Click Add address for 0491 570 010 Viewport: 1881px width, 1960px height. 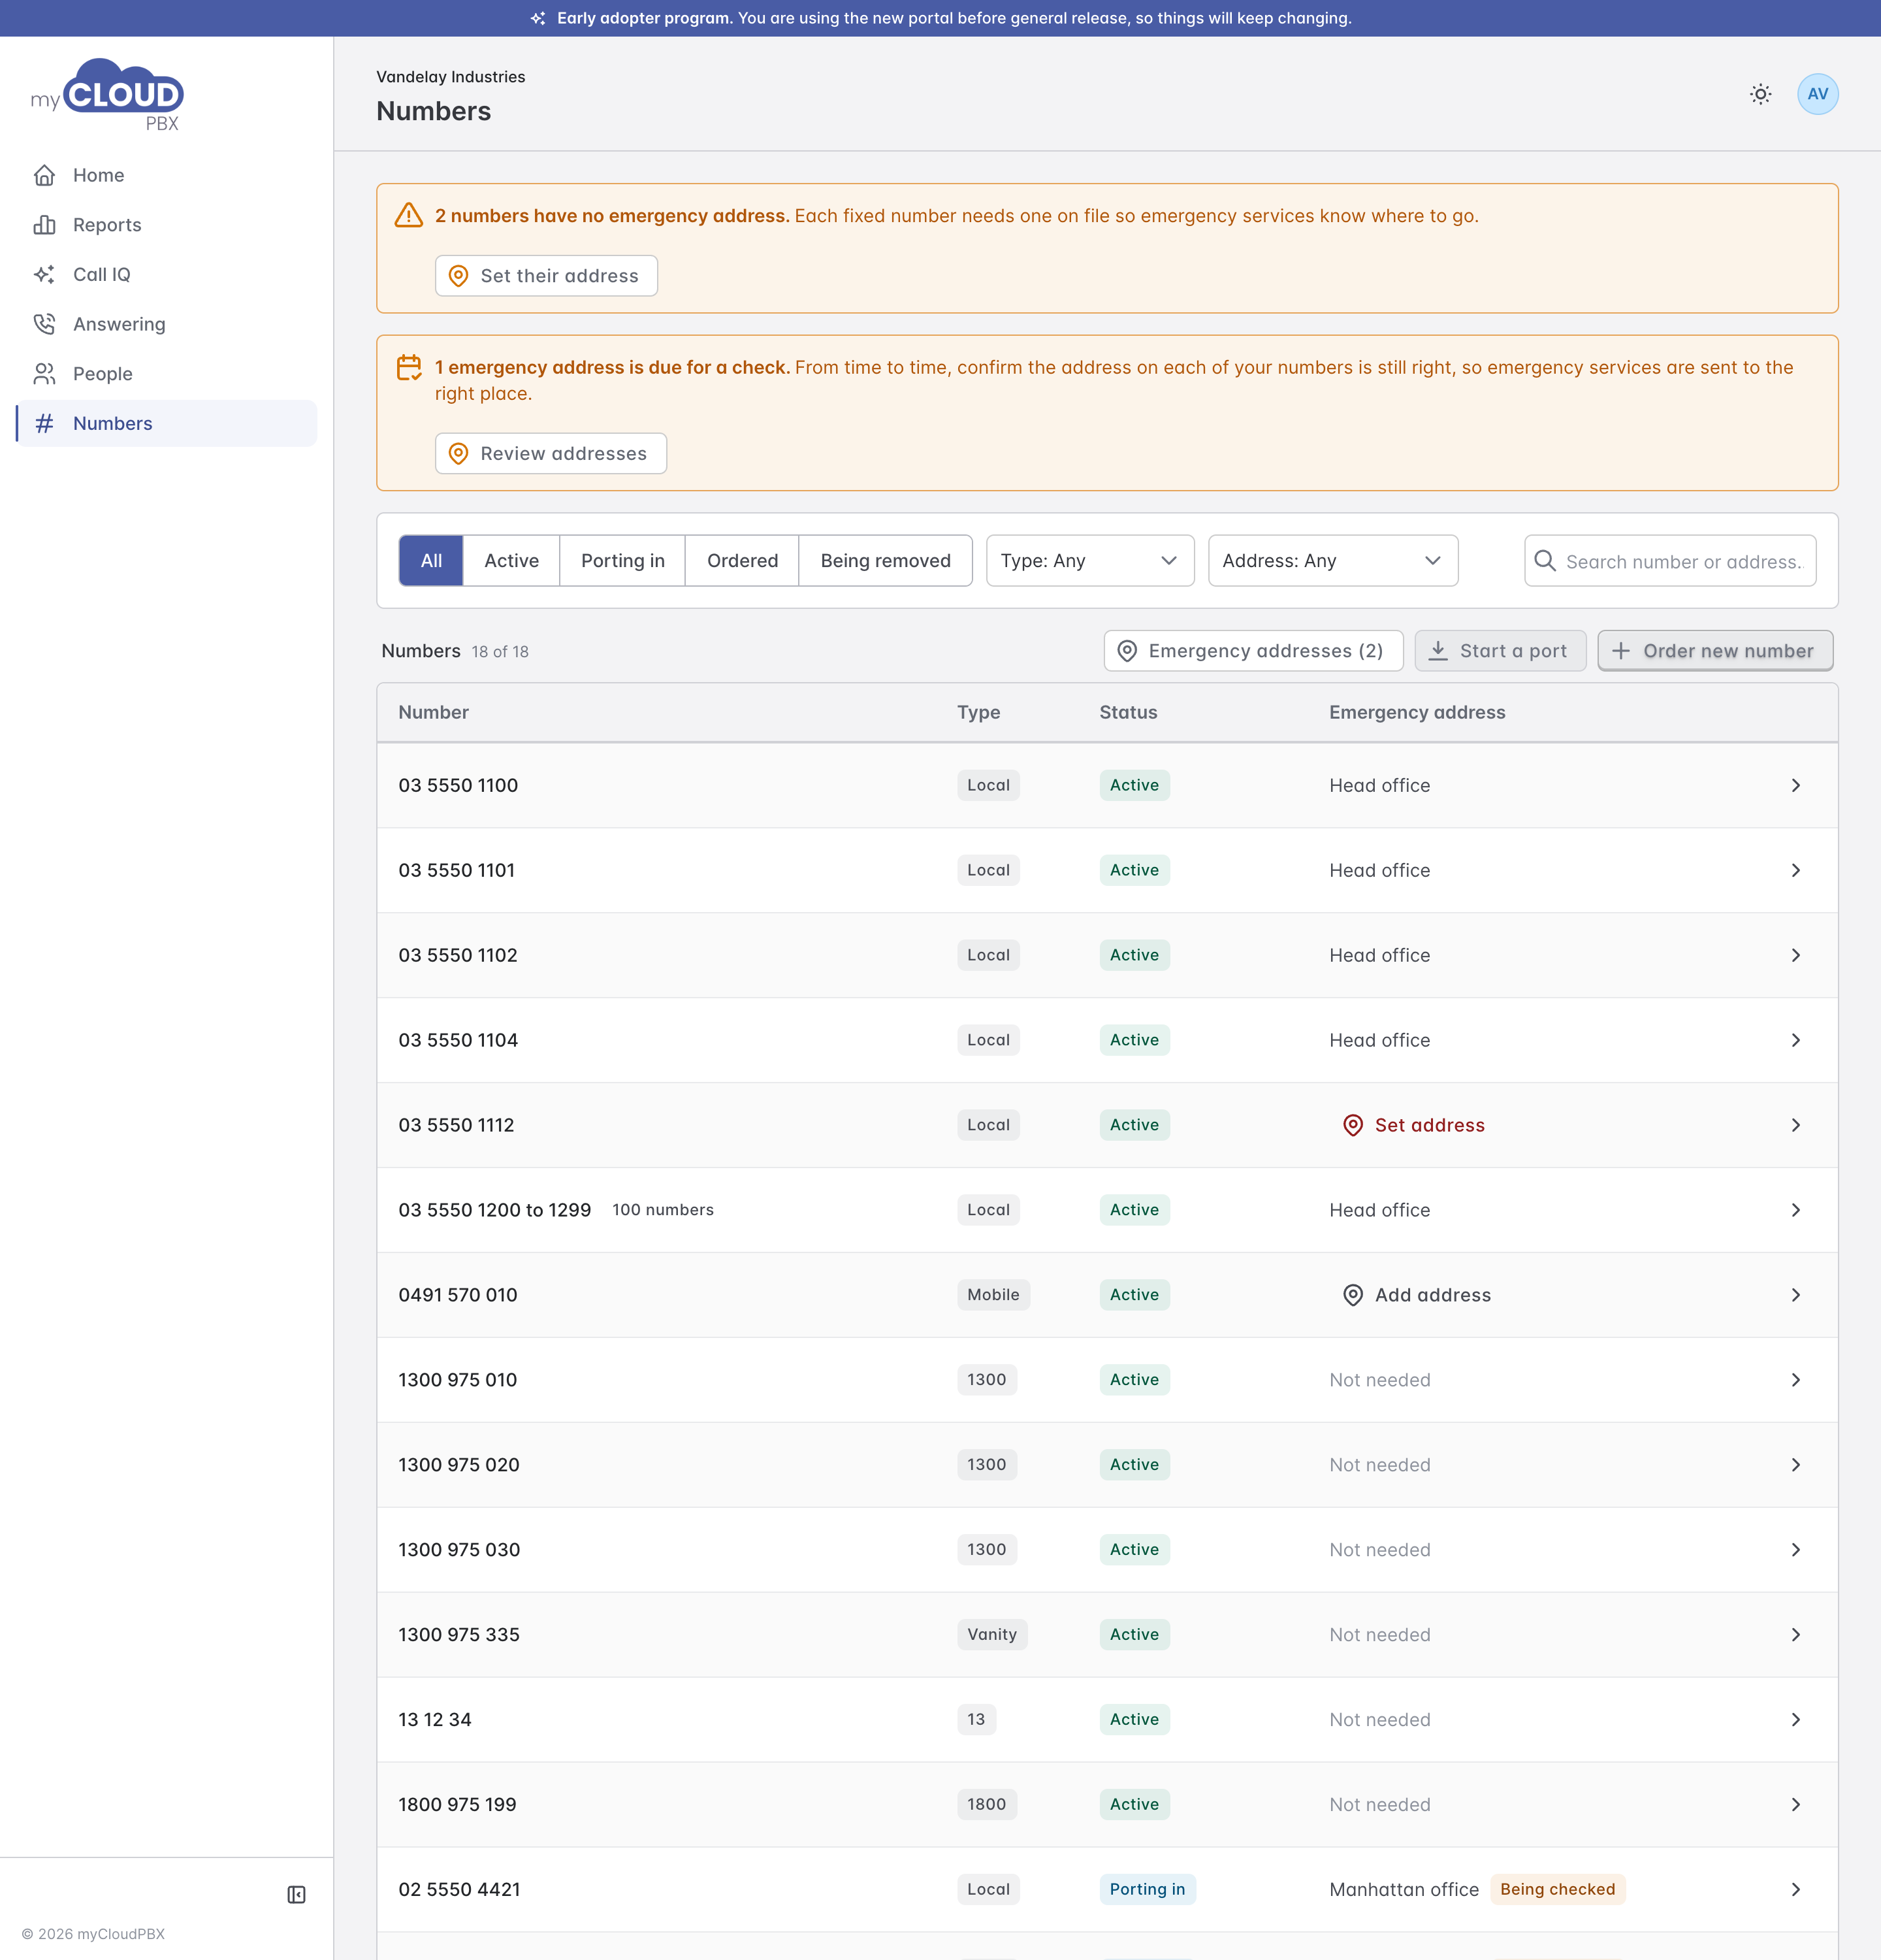pyautogui.click(x=1417, y=1295)
